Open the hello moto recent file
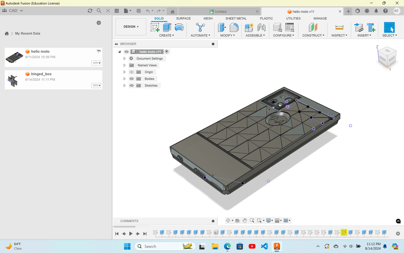The width and height of the screenshot is (404, 253). coord(40,52)
